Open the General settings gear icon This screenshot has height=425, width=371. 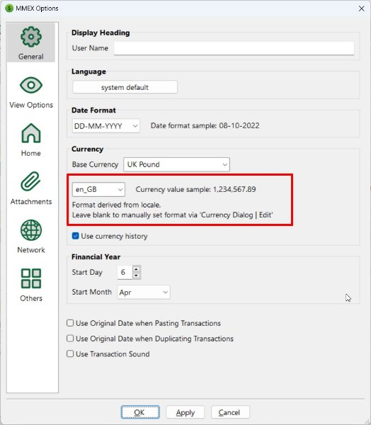(x=31, y=37)
